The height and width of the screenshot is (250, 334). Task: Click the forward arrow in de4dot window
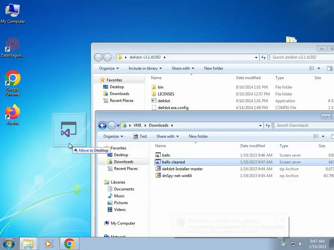(x=107, y=57)
